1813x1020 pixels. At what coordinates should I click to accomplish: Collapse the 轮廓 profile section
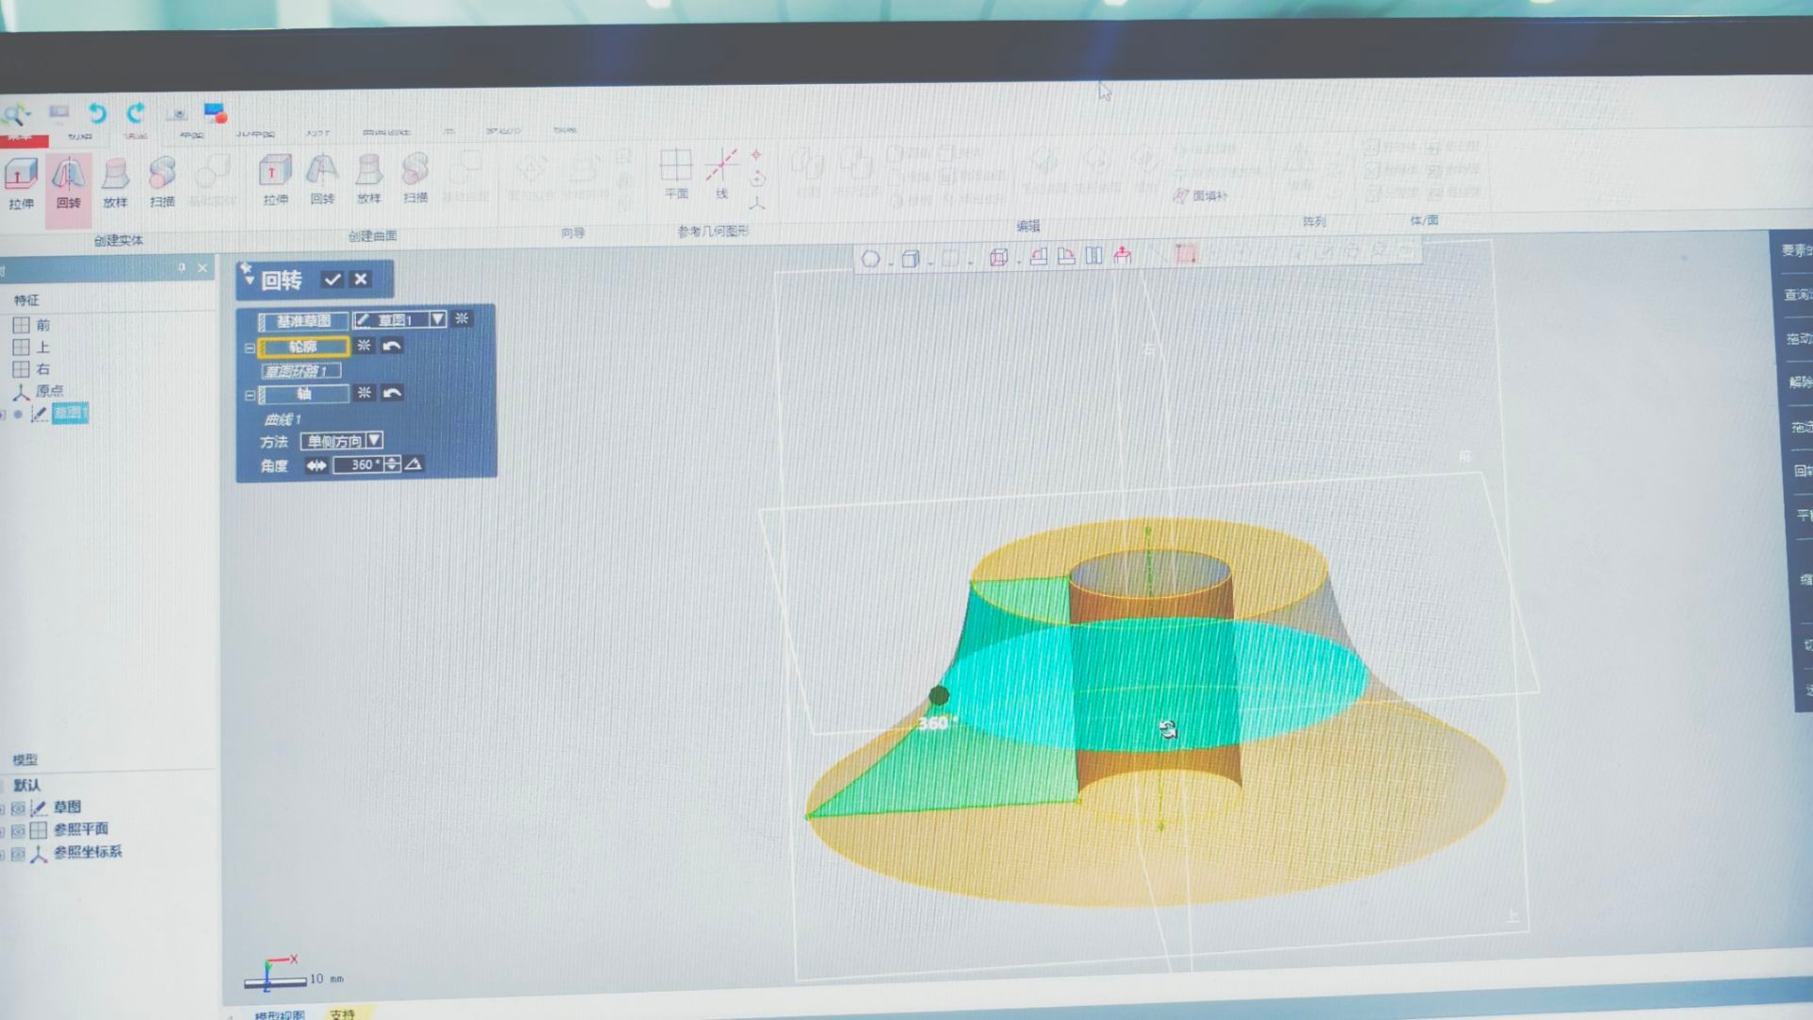point(249,348)
